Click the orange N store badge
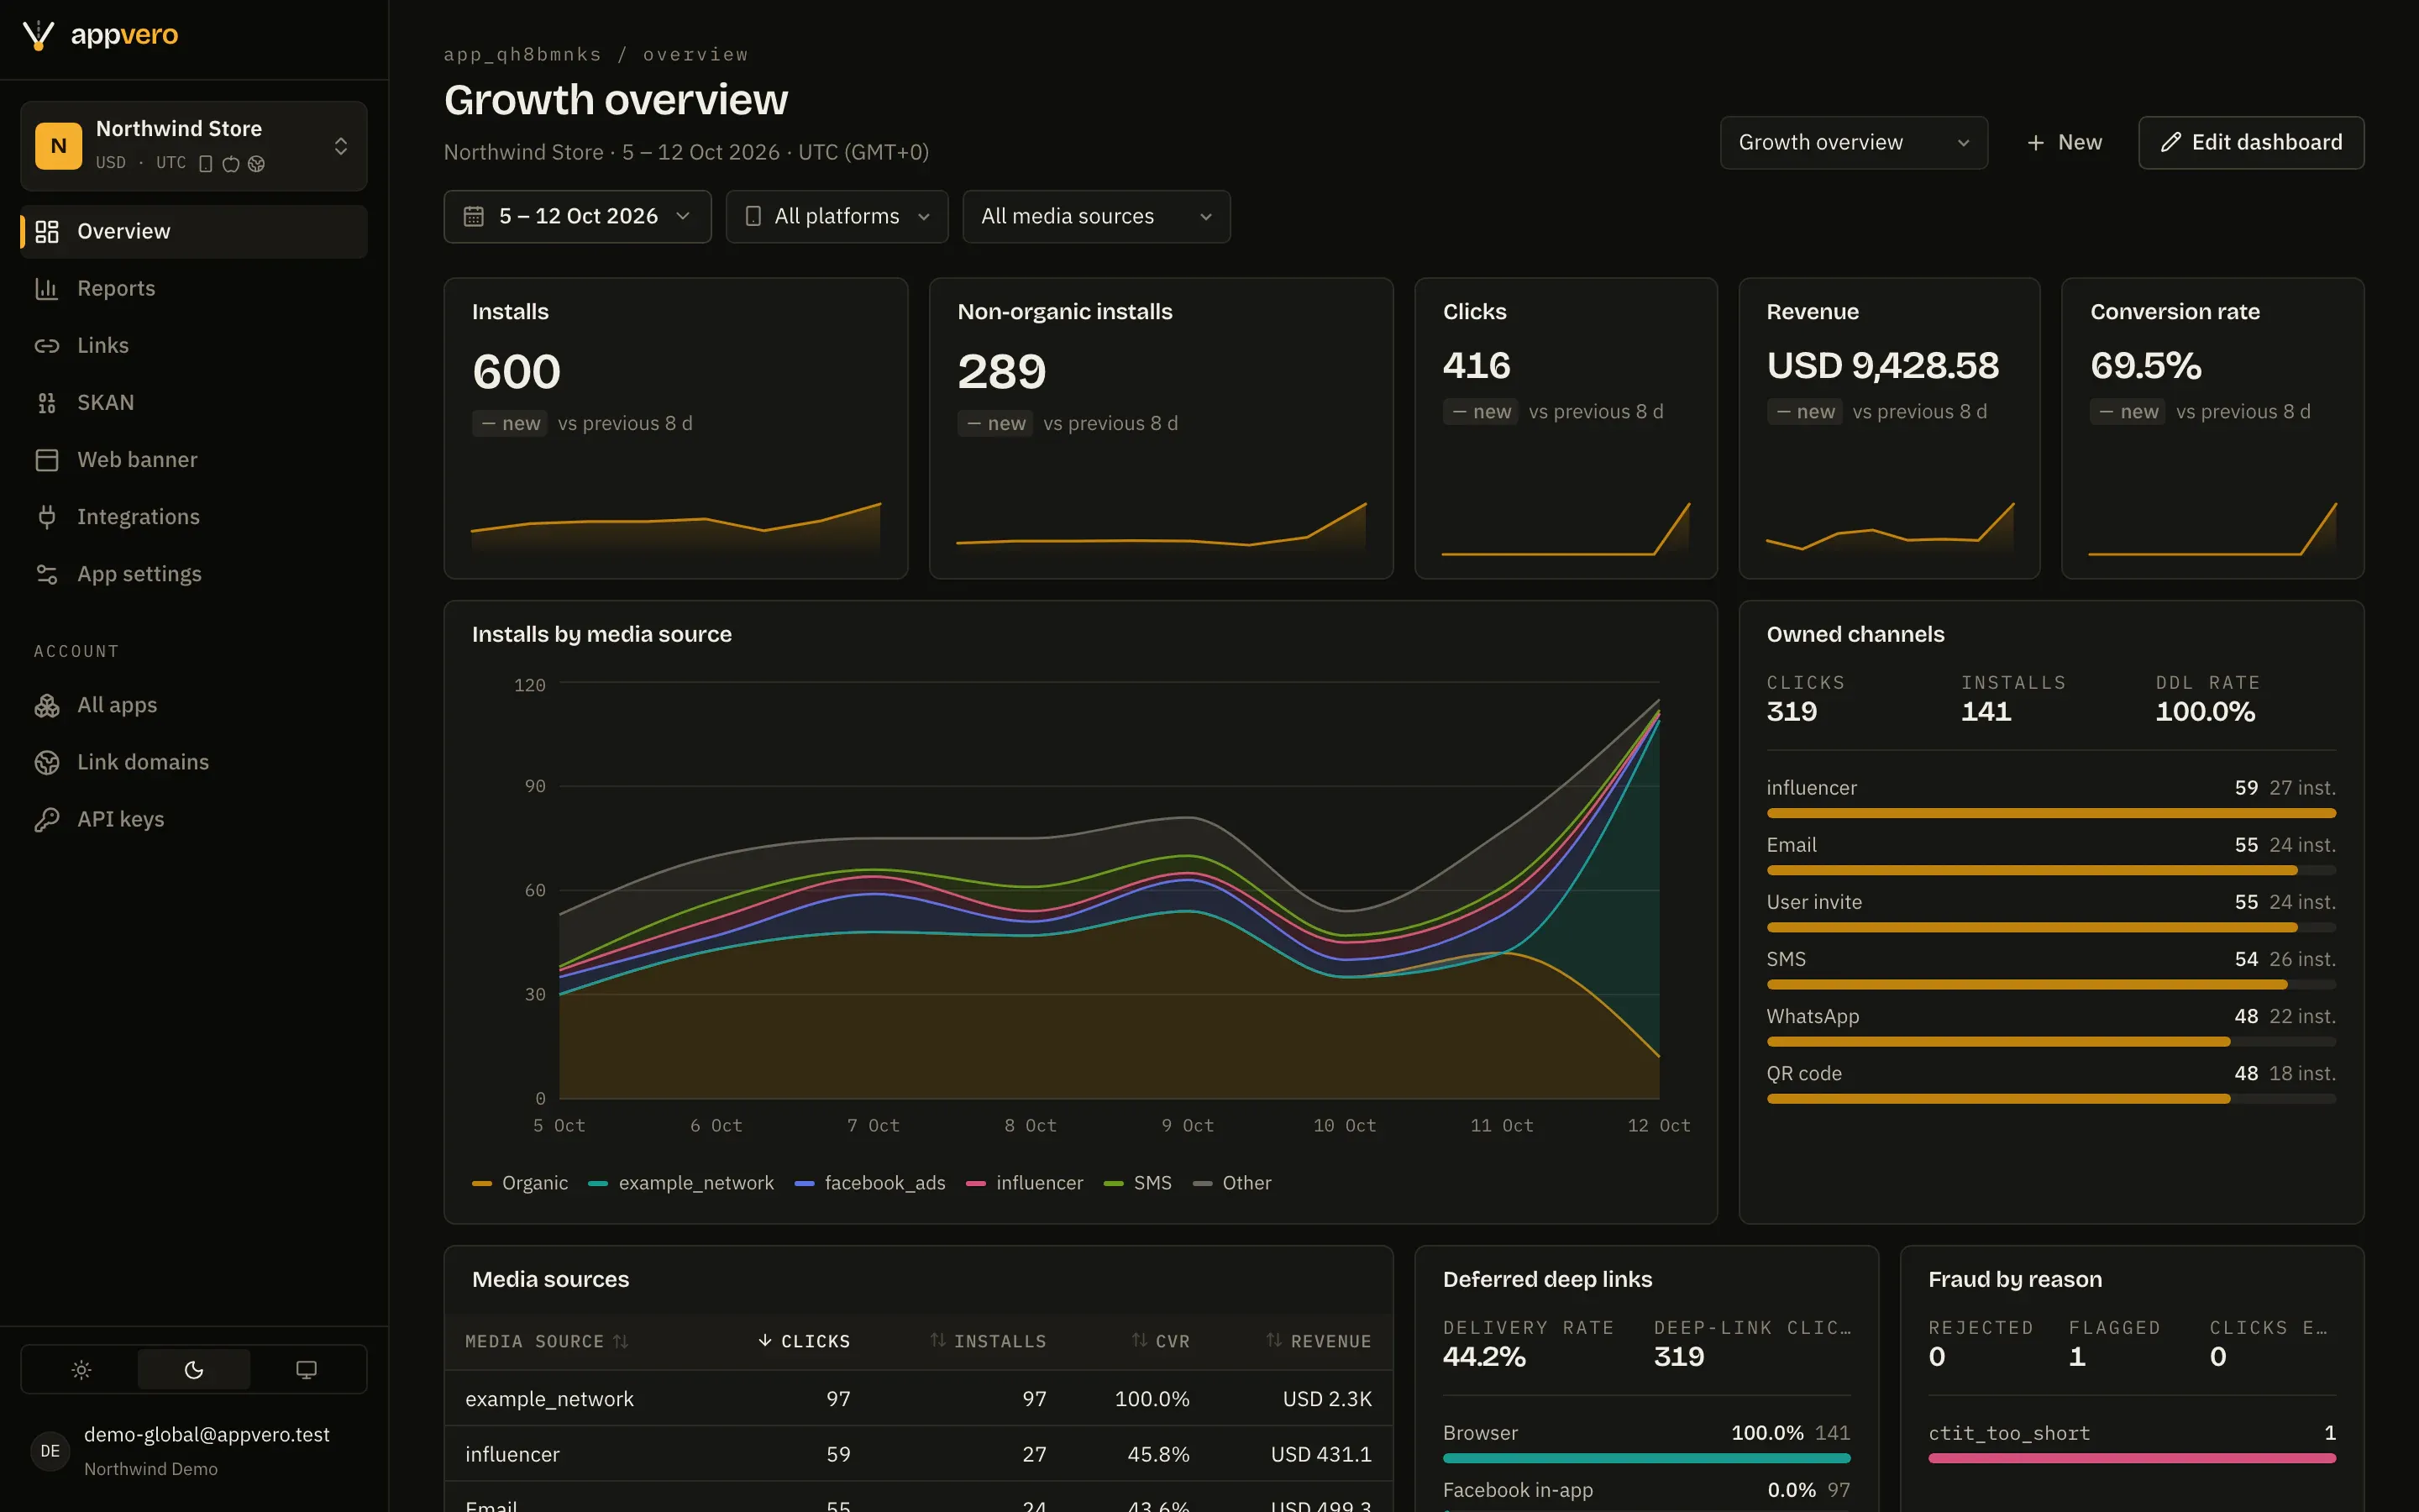 point(59,146)
